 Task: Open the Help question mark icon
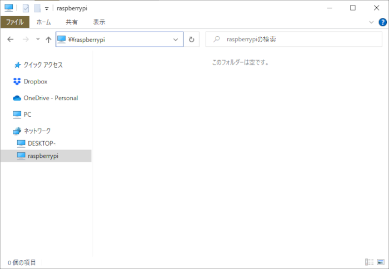coord(381,22)
